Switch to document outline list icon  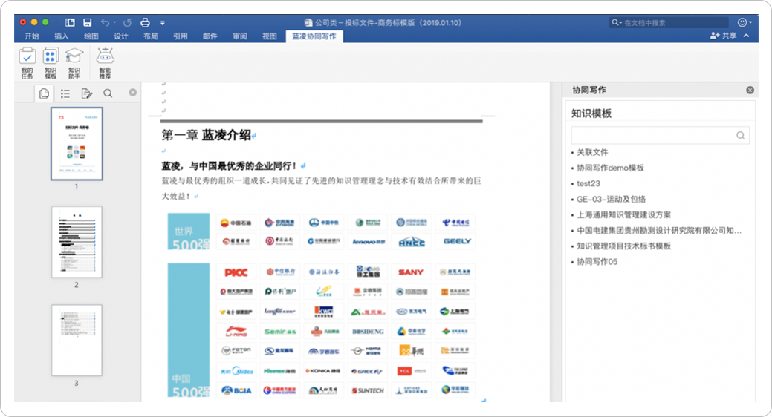coord(65,93)
